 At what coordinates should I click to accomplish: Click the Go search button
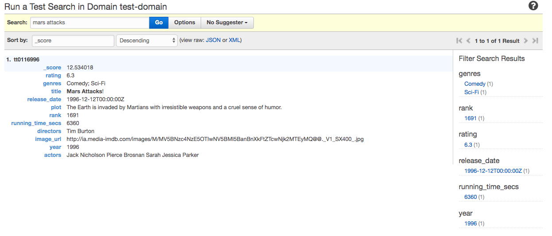pos(159,23)
